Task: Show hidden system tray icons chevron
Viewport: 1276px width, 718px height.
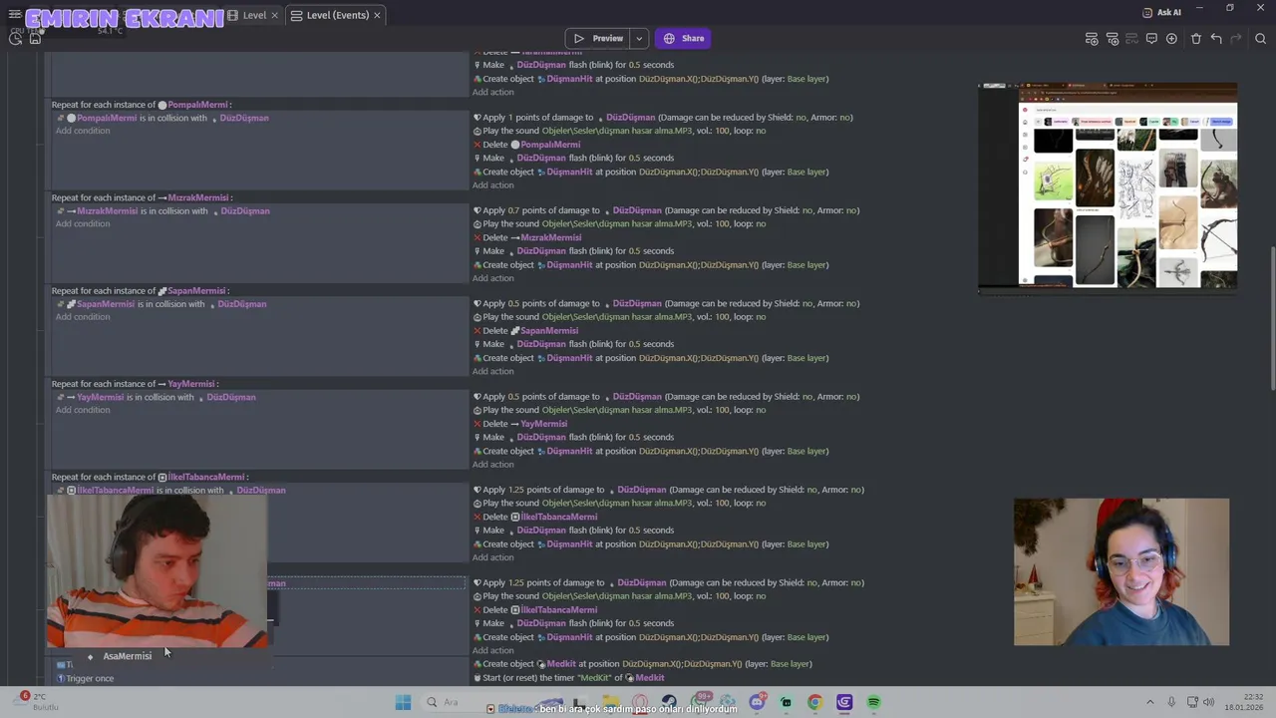Action: (1149, 702)
